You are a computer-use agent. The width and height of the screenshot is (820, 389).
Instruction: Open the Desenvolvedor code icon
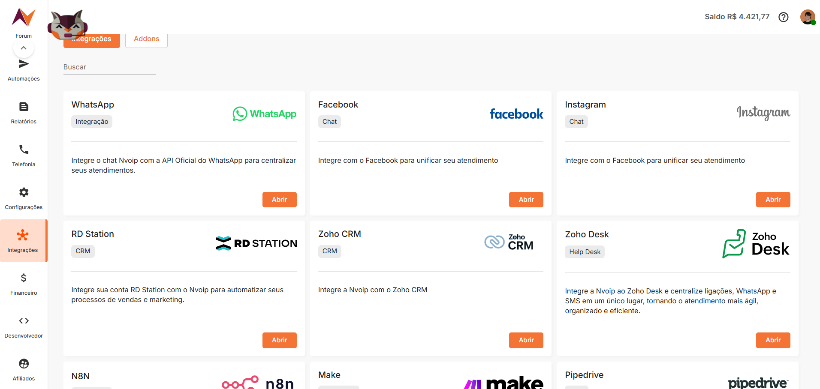point(24,321)
